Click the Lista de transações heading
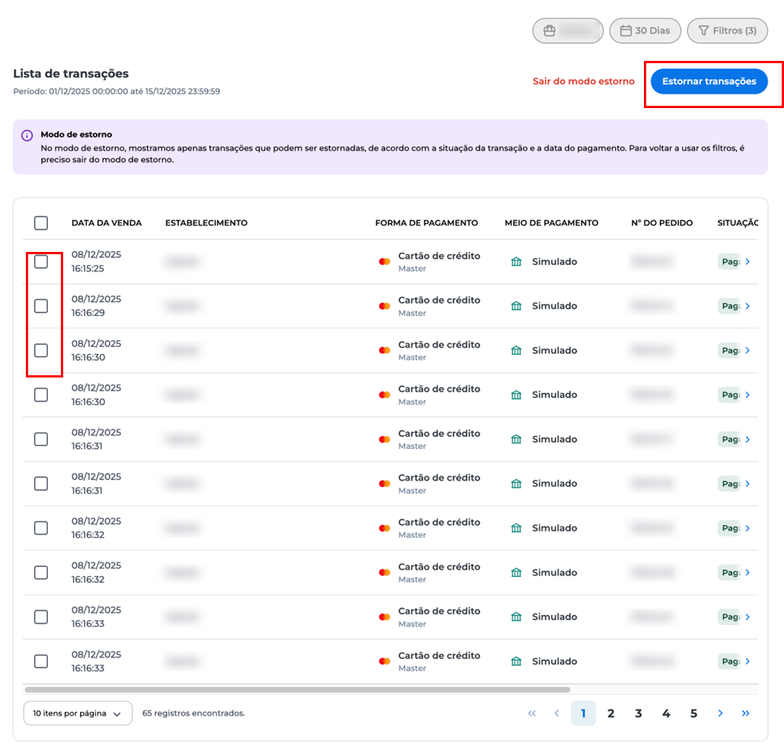This screenshot has width=784, height=752. point(71,74)
